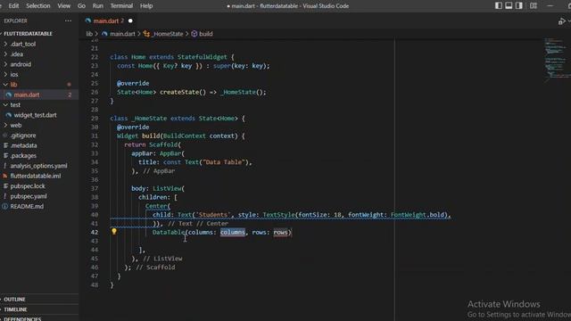Expand the OUTLINE section
Screen dimensions: 571x321
(x=14, y=300)
